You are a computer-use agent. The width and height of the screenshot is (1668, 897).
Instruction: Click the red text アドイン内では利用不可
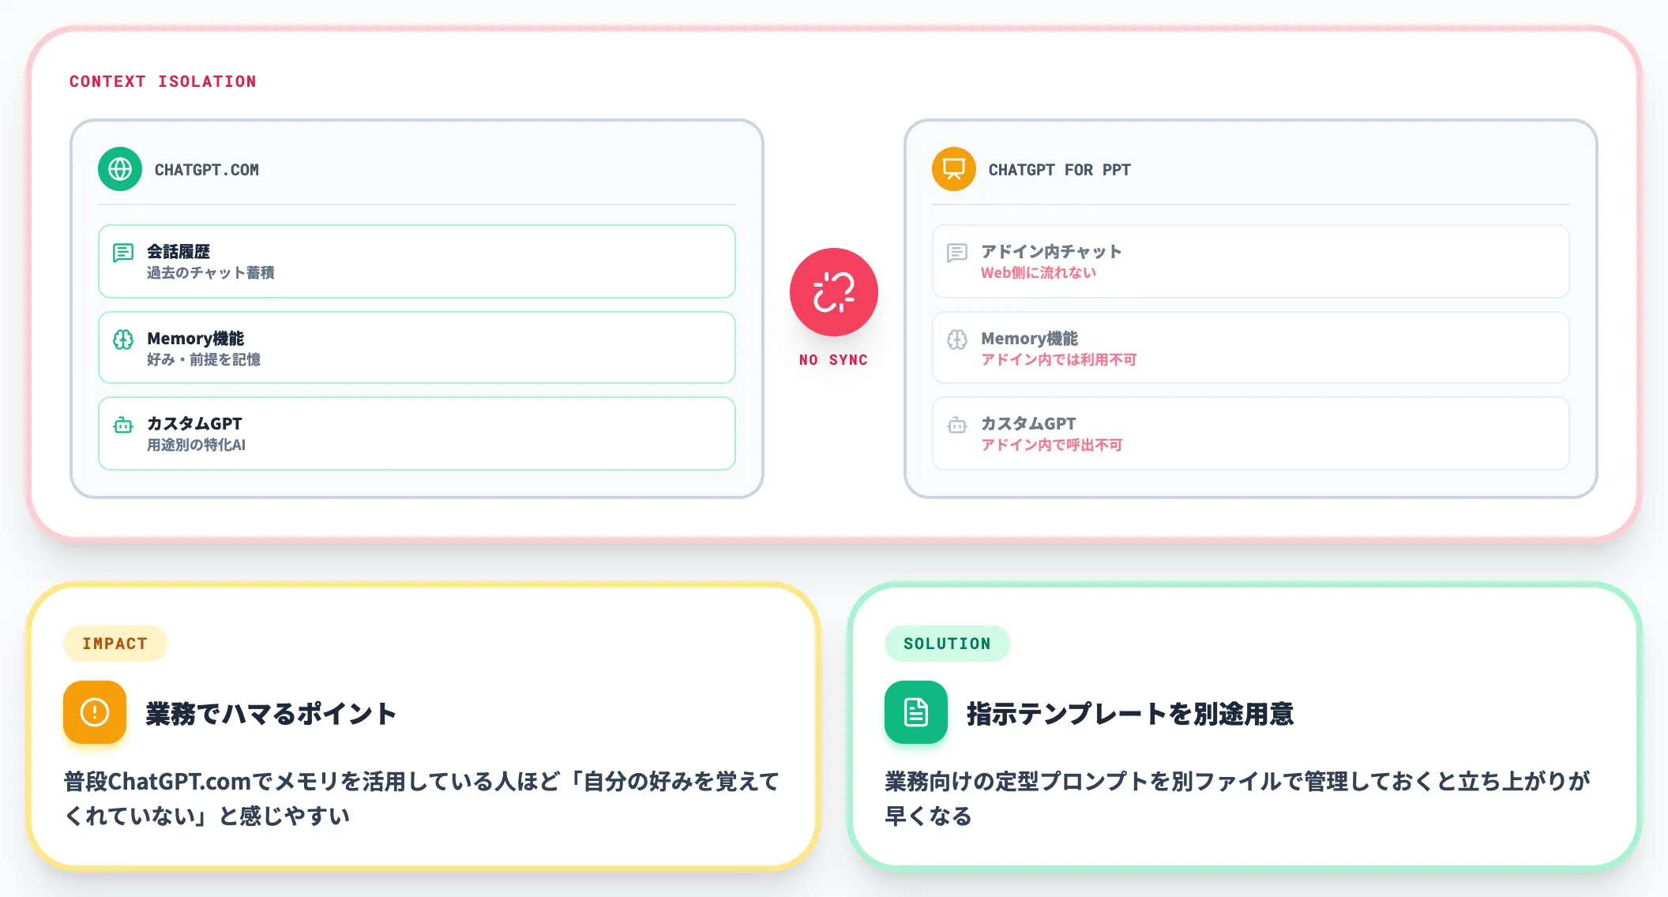tap(1059, 359)
